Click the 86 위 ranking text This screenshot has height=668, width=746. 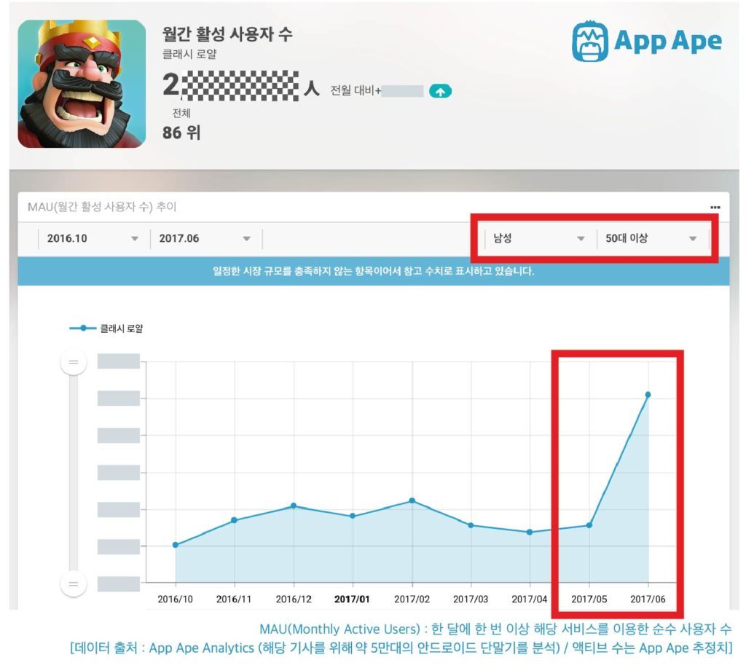click(x=181, y=133)
